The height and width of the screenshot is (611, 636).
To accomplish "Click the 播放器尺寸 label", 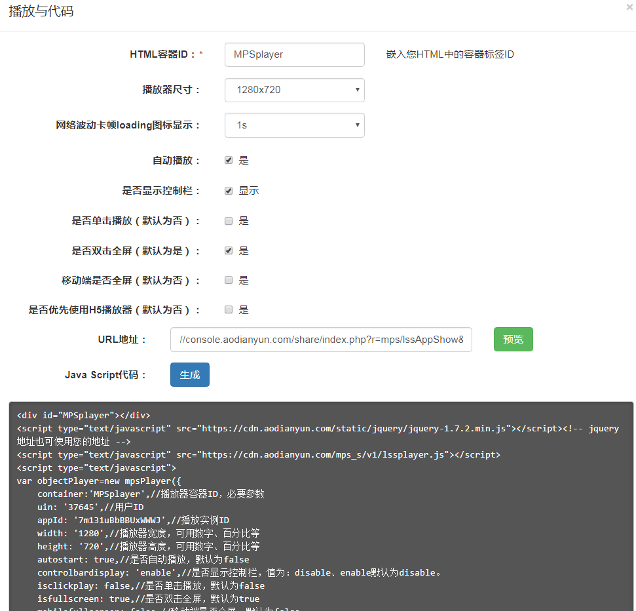I will [x=171, y=90].
